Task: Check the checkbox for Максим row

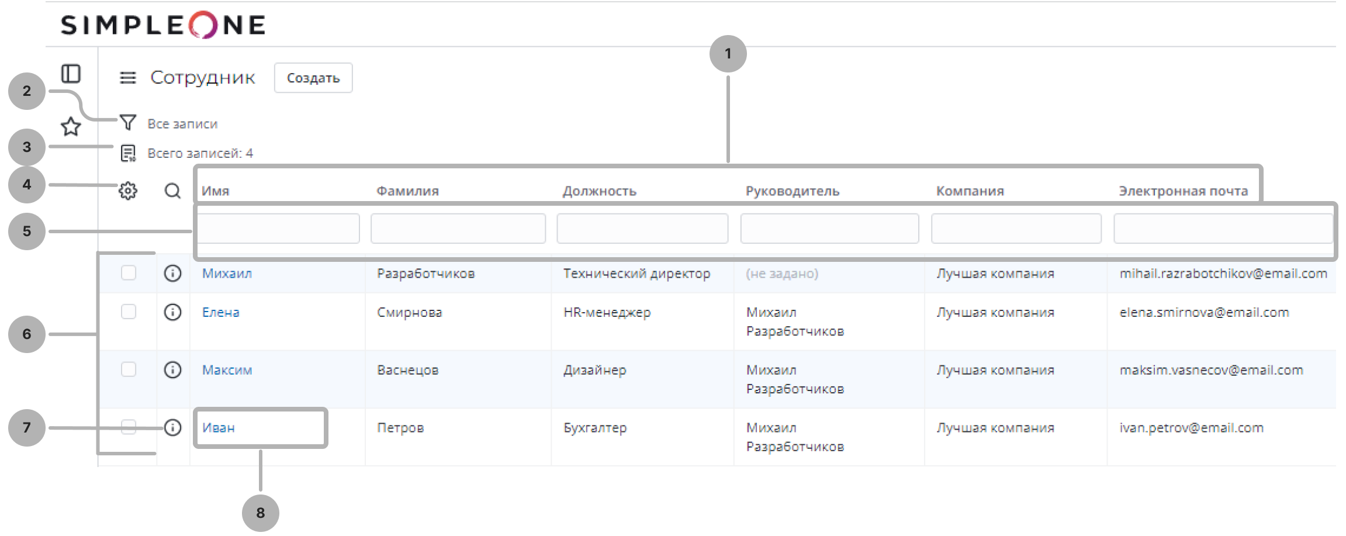Action: coord(129,369)
